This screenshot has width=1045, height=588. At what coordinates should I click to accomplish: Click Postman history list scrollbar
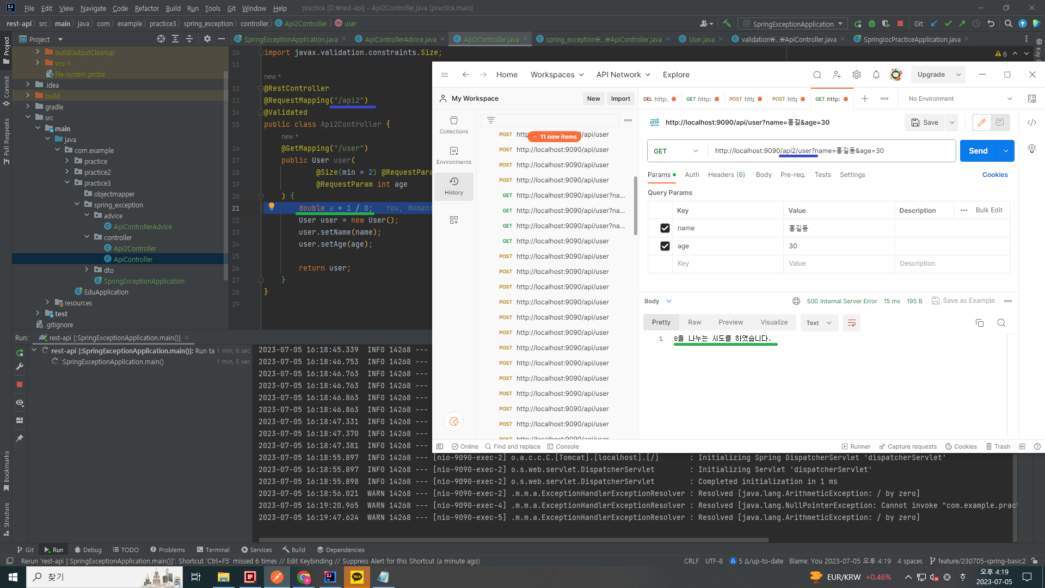click(x=635, y=205)
